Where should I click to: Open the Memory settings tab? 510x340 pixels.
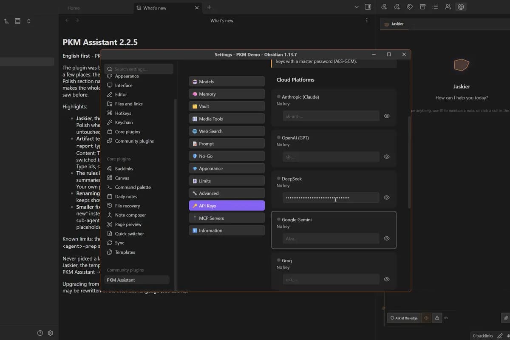(227, 94)
